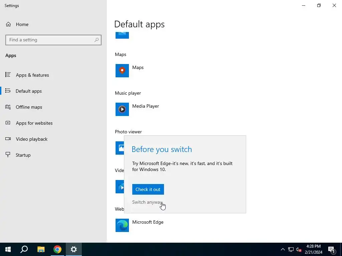Click the Apps for websites icon
This screenshot has height=256, width=342.
coord(8,123)
